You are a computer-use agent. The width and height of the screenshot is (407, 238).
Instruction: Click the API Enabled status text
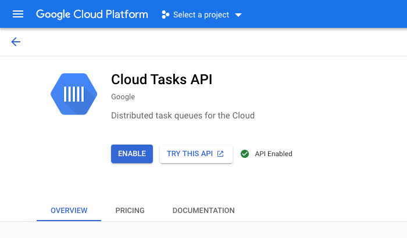(273, 154)
